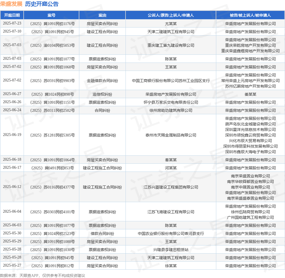This screenshot has height=278, width=285.
Task: Click plaintiff 中国工商银行股份有限公司苏州工业园区支行
Action: pos(171,81)
